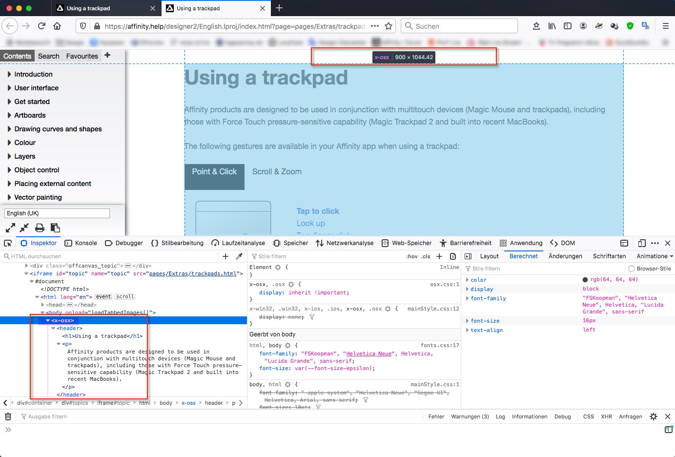Screen dimensions: 675x457
Task: Toggle the .cls class editor
Action: pyautogui.click(x=426, y=256)
